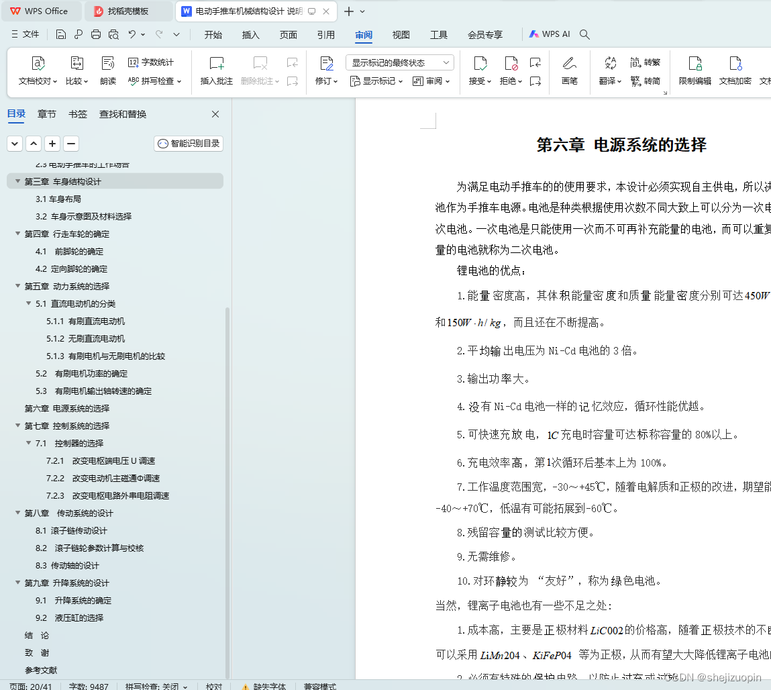Click the next change arrow icon
This screenshot has width=771, height=690.
[535, 81]
